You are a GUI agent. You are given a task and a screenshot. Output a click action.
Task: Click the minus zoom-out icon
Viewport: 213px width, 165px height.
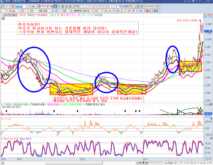pyautogui.click(x=198, y=163)
